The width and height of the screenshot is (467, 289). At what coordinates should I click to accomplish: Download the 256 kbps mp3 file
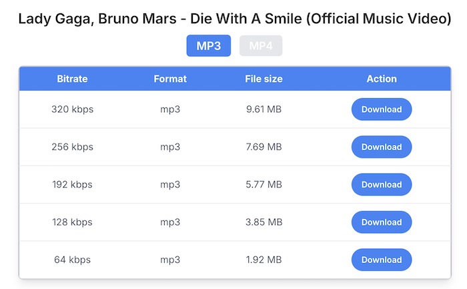tap(382, 147)
